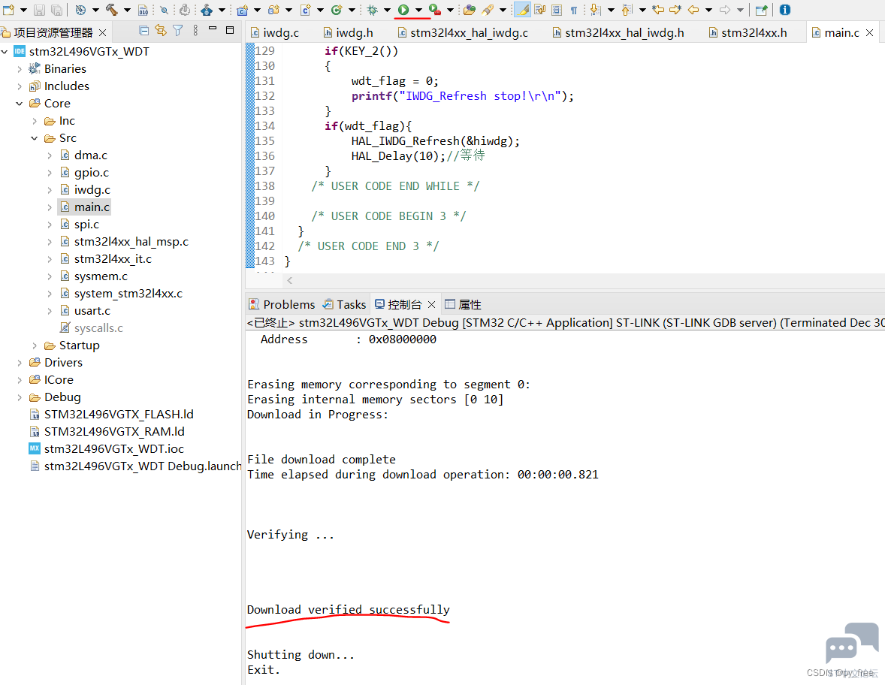
Task: Open the Tasks tab
Action: tap(344, 305)
